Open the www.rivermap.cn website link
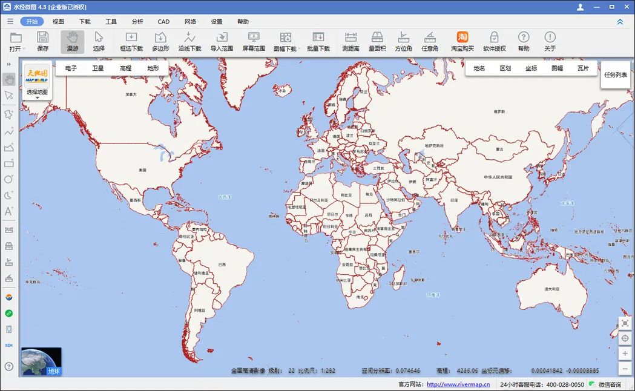The height and width of the screenshot is (391, 635). 458,384
